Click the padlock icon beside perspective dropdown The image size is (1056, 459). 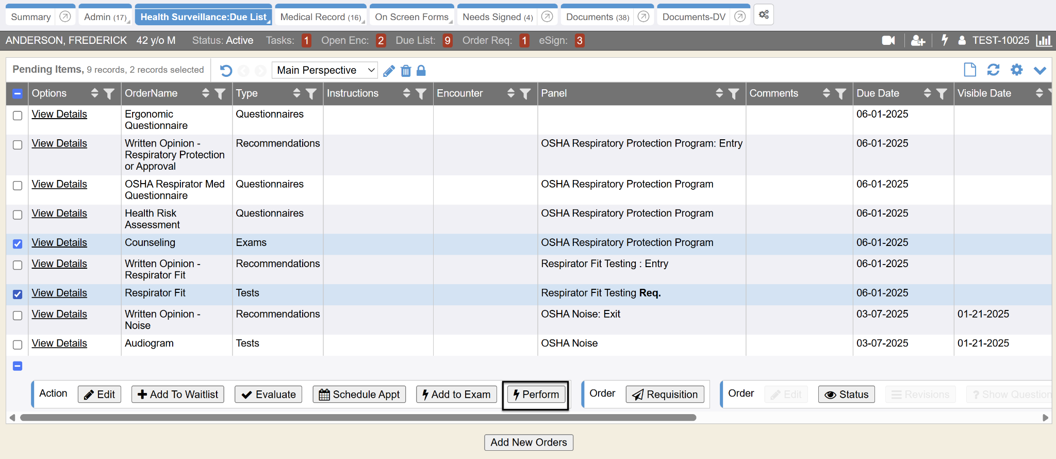421,71
